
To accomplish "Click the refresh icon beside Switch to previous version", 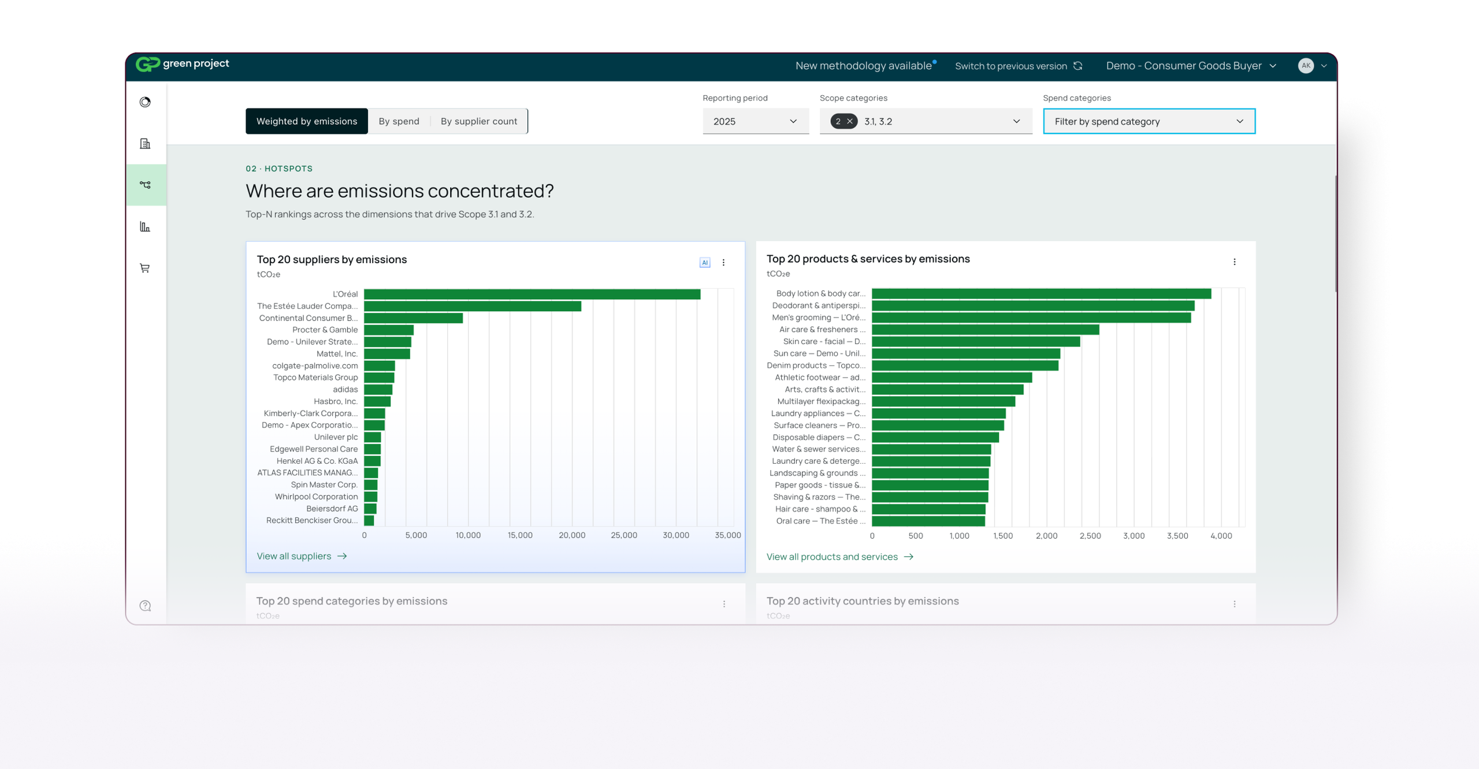I will tap(1078, 66).
